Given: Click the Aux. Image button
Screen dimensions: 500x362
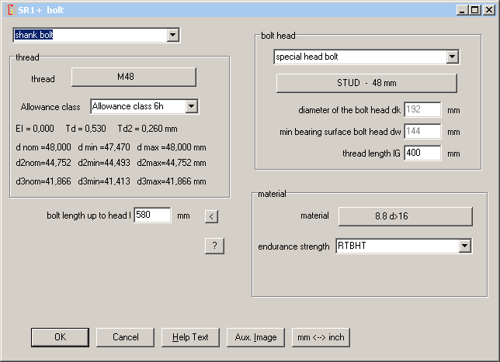Looking at the screenshot, I should tap(255, 337).
